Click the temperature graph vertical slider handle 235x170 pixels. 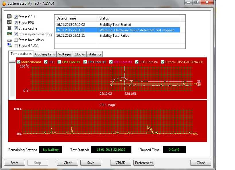tap(12, 61)
